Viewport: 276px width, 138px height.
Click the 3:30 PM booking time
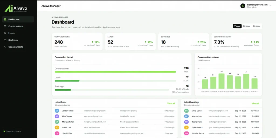tap(255, 127)
